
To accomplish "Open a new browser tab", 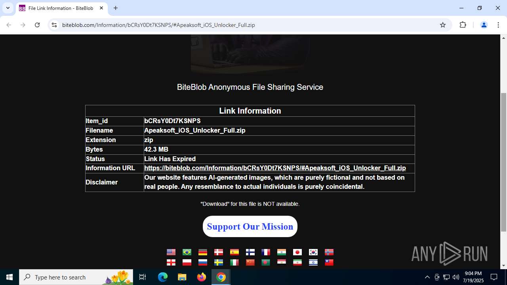I will pos(116,8).
